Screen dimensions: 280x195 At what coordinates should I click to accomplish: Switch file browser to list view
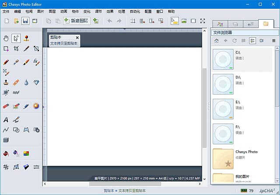[x=243, y=41]
